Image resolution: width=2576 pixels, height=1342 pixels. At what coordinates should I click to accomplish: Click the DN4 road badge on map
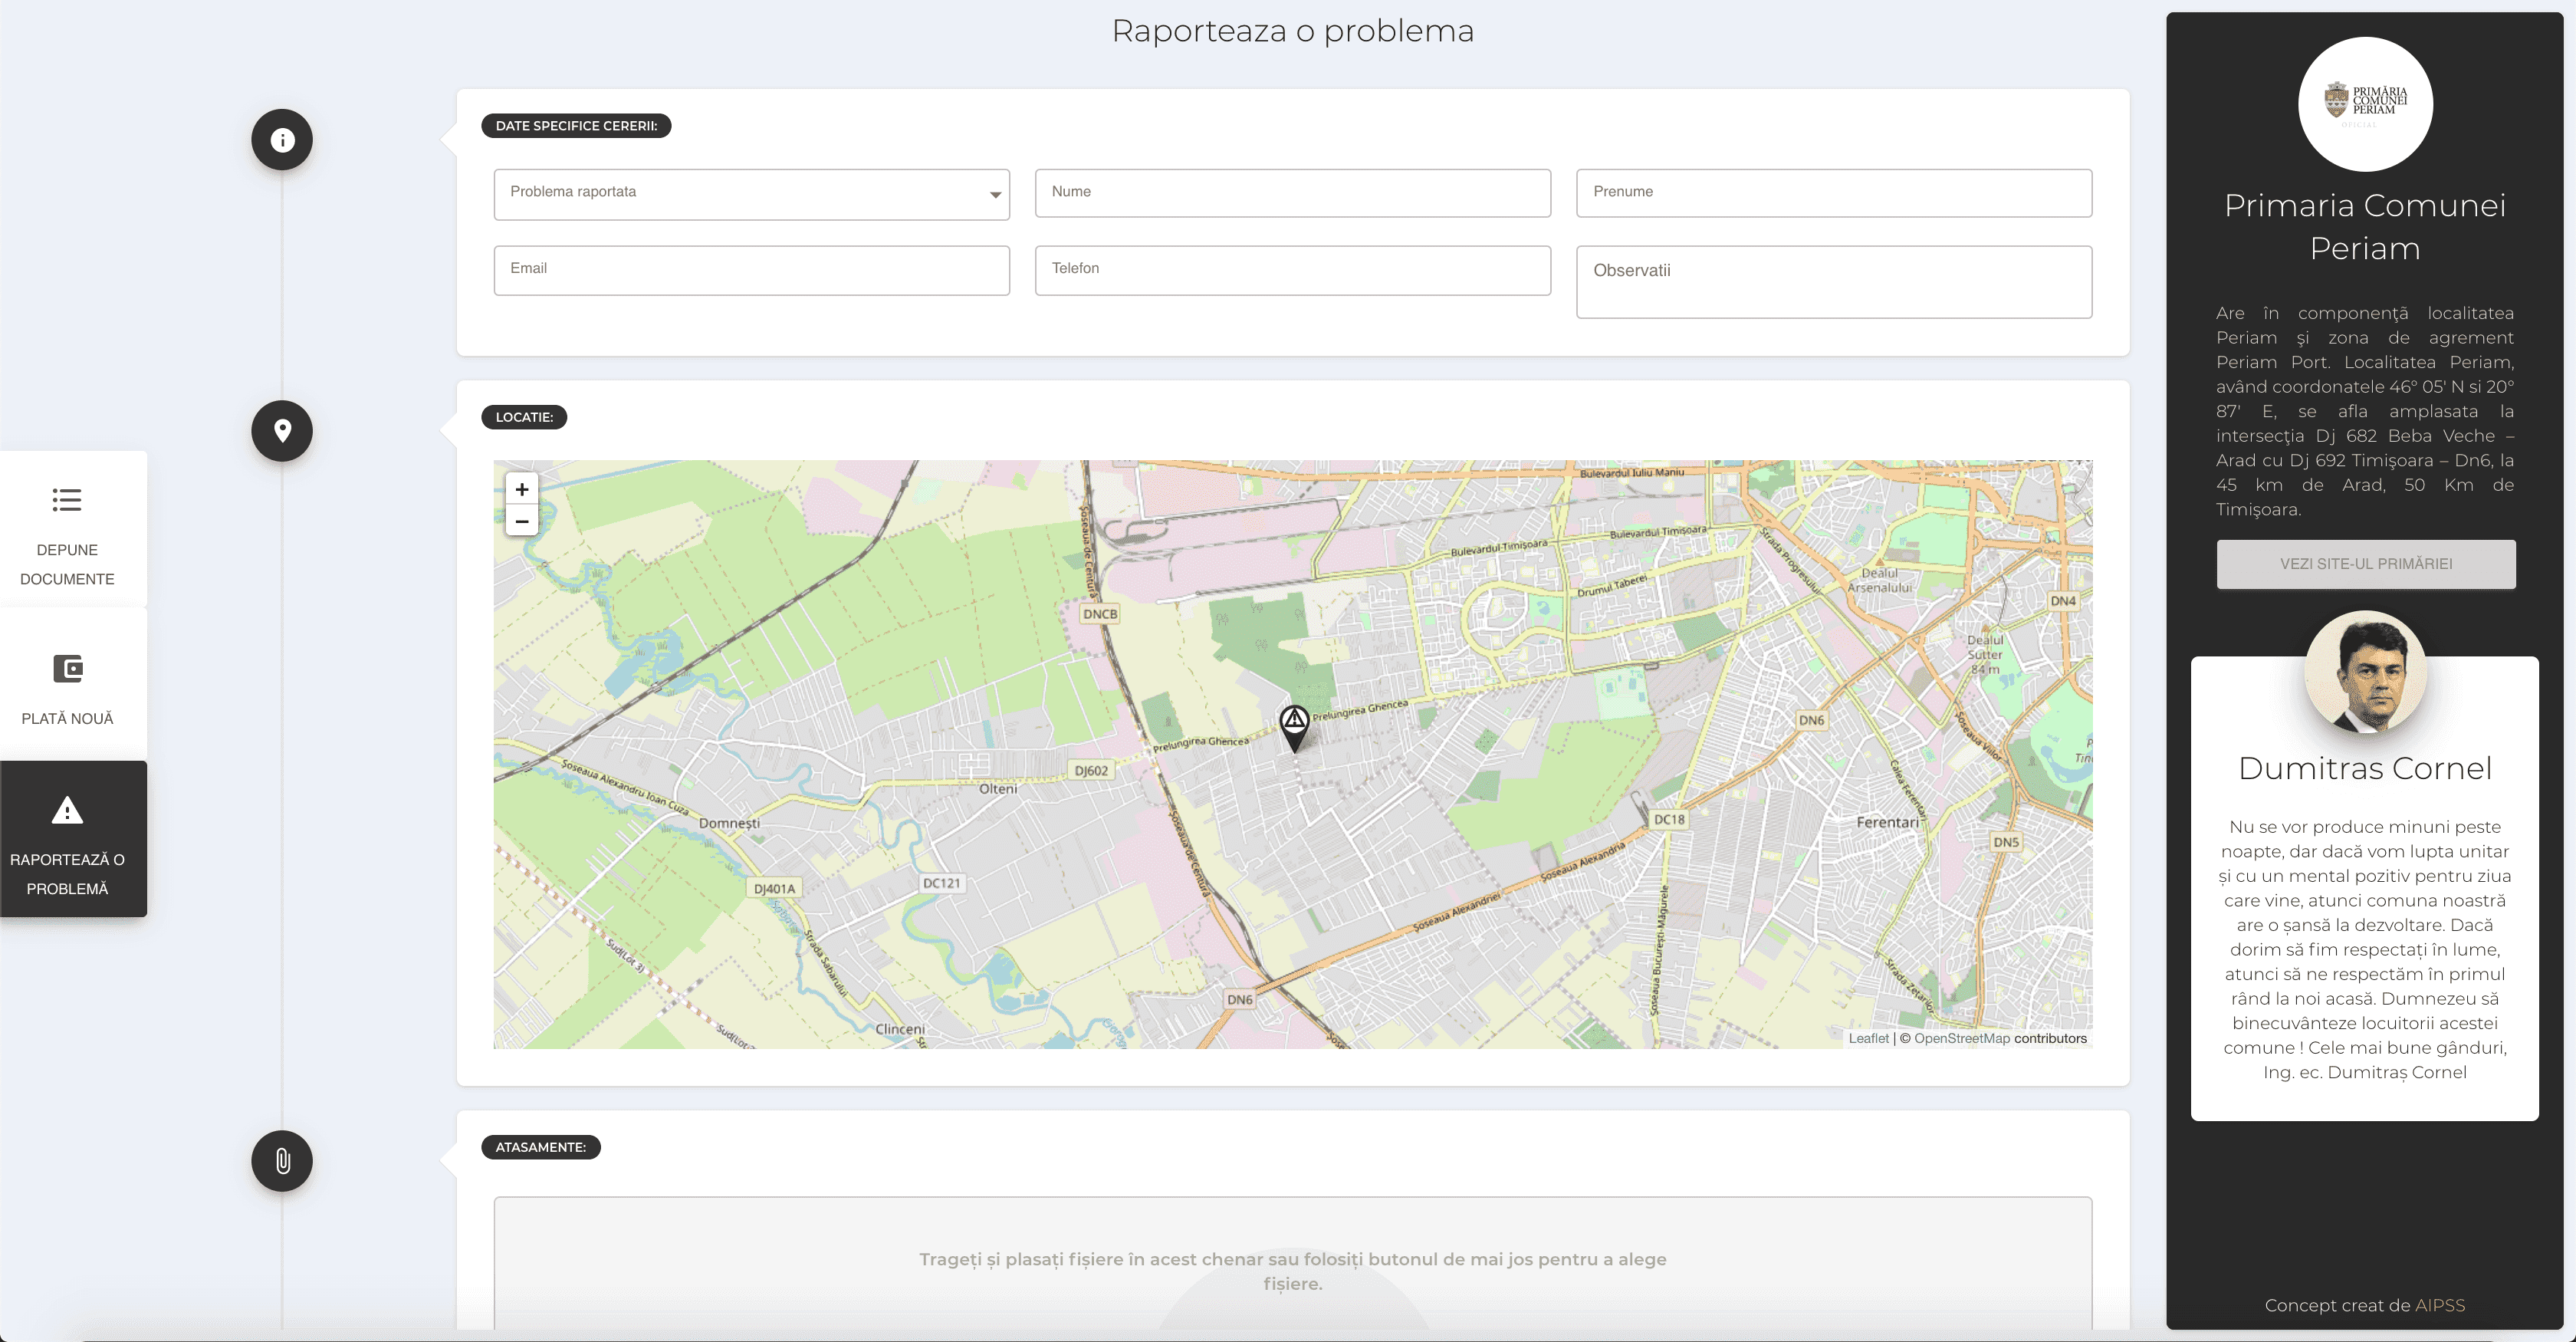pos(2063,601)
